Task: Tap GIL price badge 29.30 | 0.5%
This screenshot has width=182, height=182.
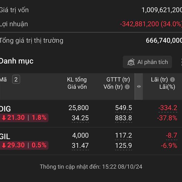Action: 24,145
